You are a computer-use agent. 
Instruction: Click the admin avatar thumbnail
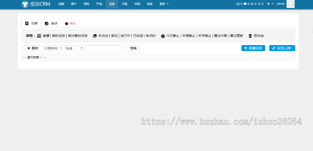[290, 4]
